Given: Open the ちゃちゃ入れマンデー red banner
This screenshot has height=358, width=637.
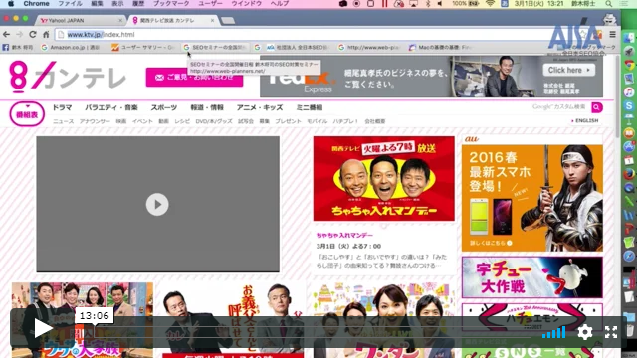Looking at the screenshot, I should (x=384, y=179).
